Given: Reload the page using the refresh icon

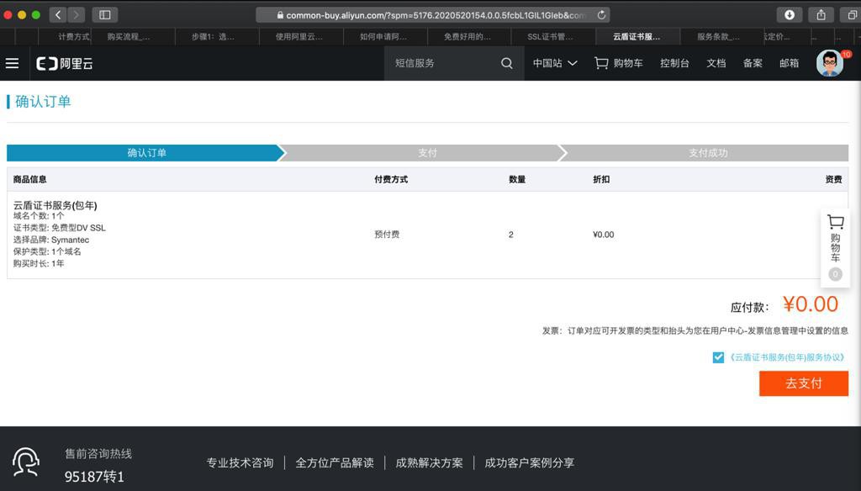Looking at the screenshot, I should point(601,15).
